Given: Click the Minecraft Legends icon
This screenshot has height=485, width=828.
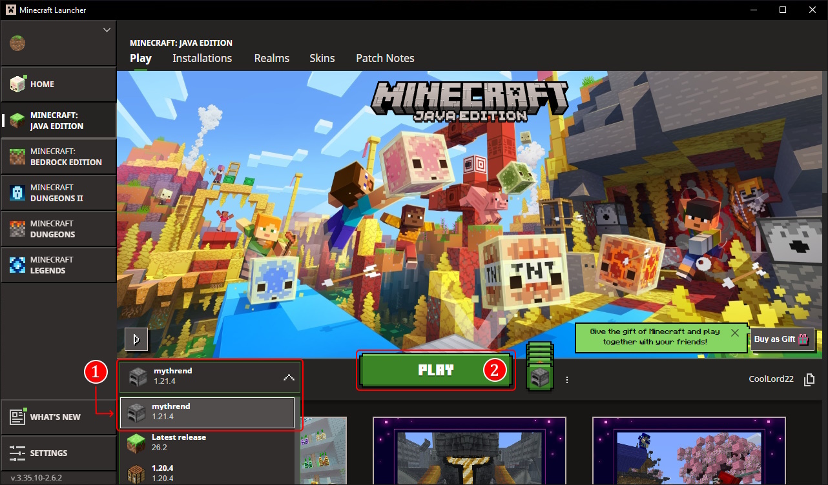Looking at the screenshot, I should tap(18, 265).
